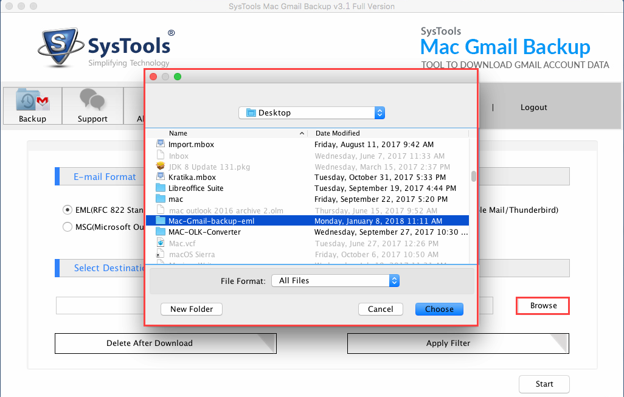The width and height of the screenshot is (624, 397).
Task: Select the EML (RFC 822) format radio button
Action: click(x=68, y=210)
